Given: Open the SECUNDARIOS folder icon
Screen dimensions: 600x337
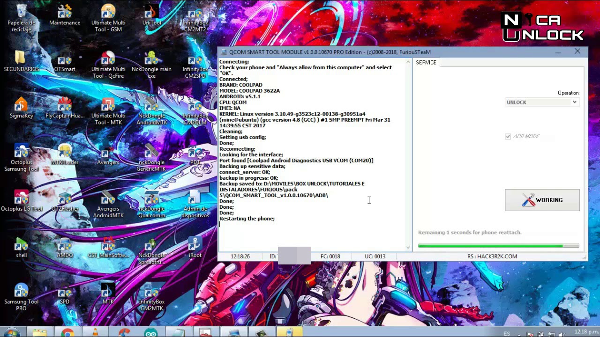Looking at the screenshot, I should coord(21,61).
